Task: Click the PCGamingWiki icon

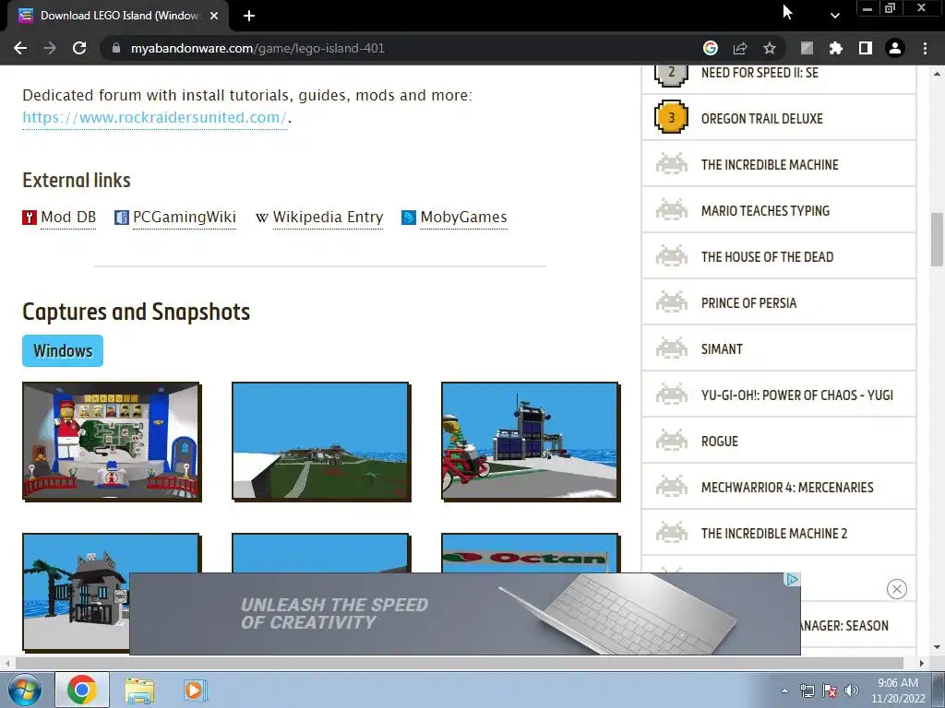Action: coord(122,218)
